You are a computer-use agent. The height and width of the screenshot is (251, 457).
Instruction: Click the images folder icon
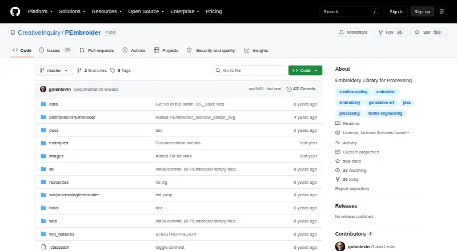tap(43, 156)
